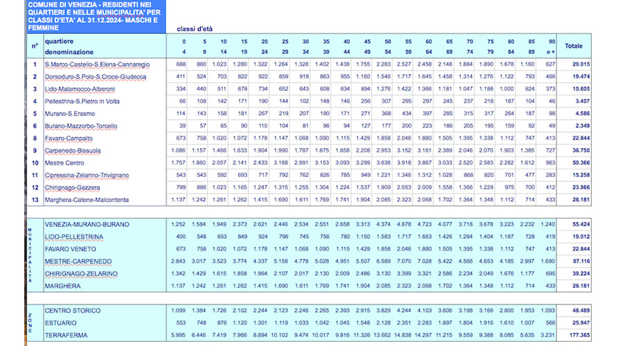Image resolution: width=623 pixels, height=346 pixels.
Task: Select the Dorsoduro-S.Polo-S.Croce-Giudecca row label
Action: coord(96,77)
